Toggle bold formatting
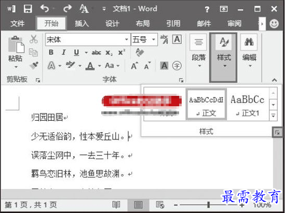The image size is (285, 213). 51,52
